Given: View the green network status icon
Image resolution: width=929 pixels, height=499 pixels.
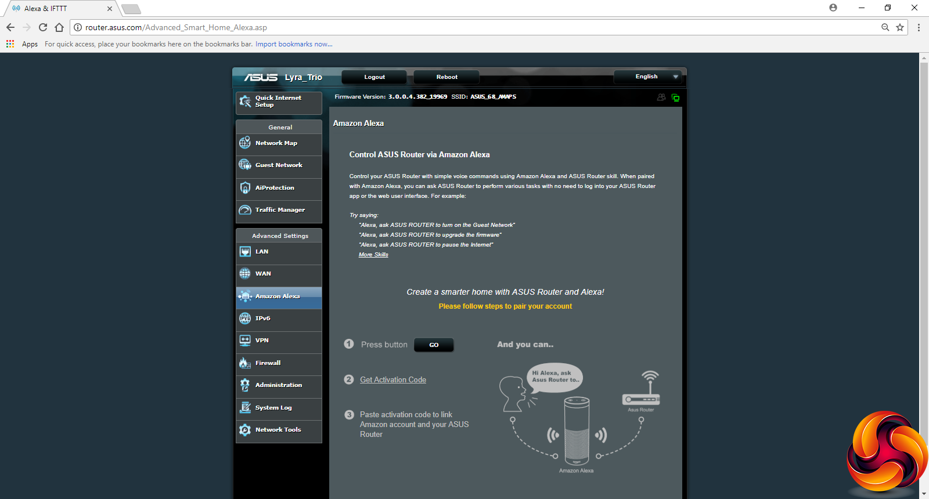Looking at the screenshot, I should pos(675,97).
